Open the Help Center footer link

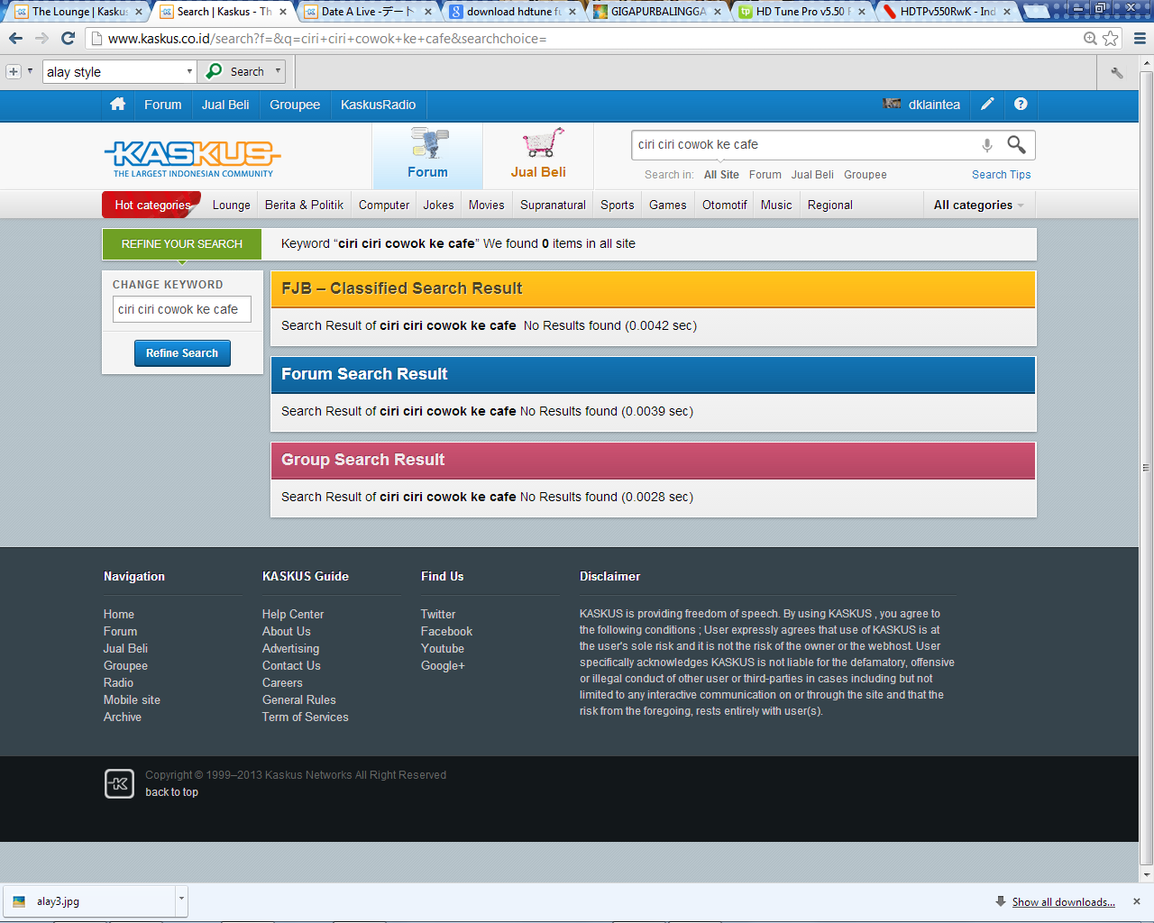click(x=293, y=615)
